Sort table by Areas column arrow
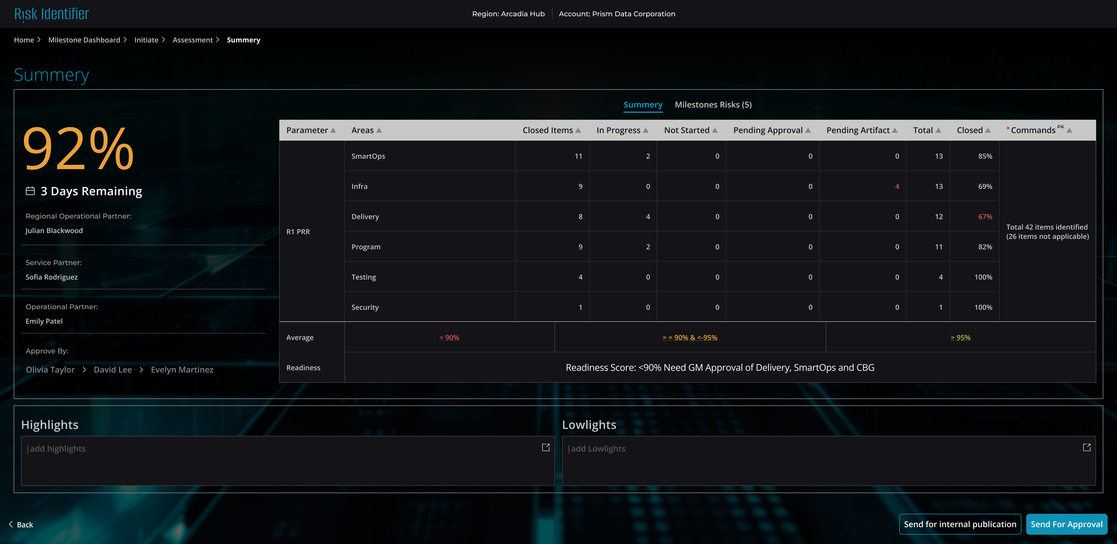The height and width of the screenshot is (544, 1117). coord(379,130)
